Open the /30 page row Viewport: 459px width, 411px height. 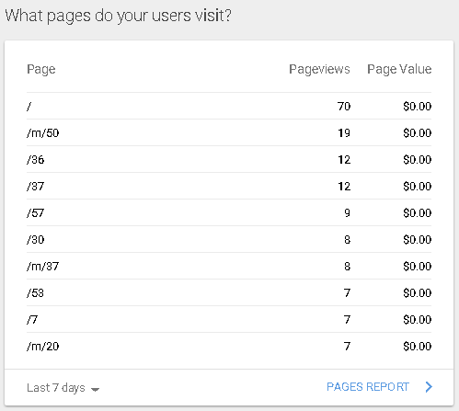229,239
